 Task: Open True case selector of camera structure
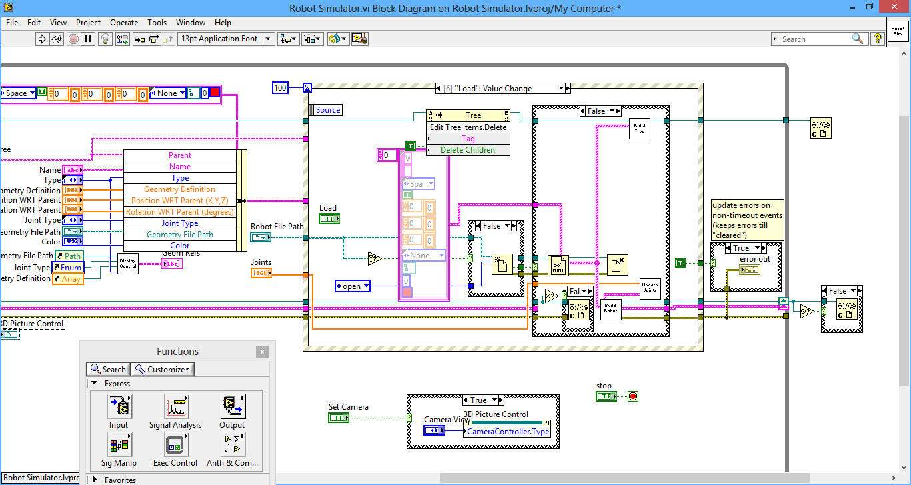coord(482,400)
